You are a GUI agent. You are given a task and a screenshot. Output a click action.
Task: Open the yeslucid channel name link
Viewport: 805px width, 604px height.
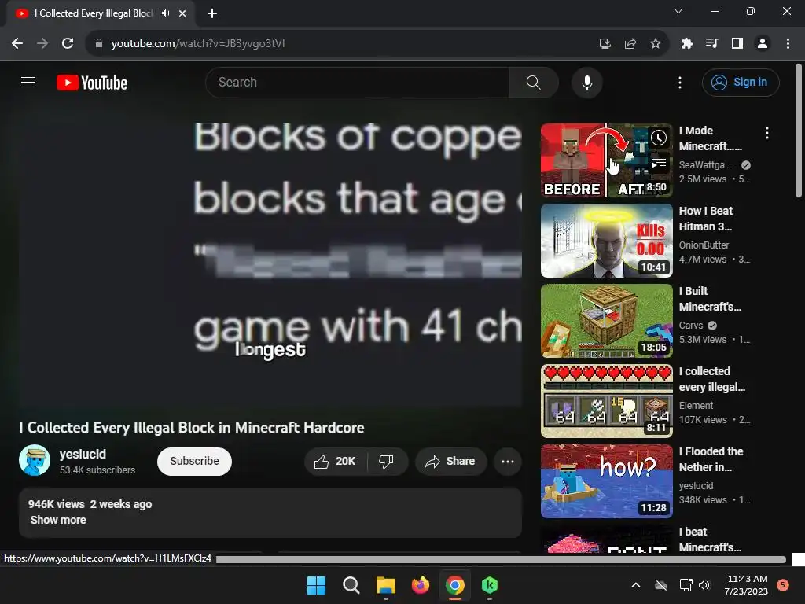[x=83, y=454]
